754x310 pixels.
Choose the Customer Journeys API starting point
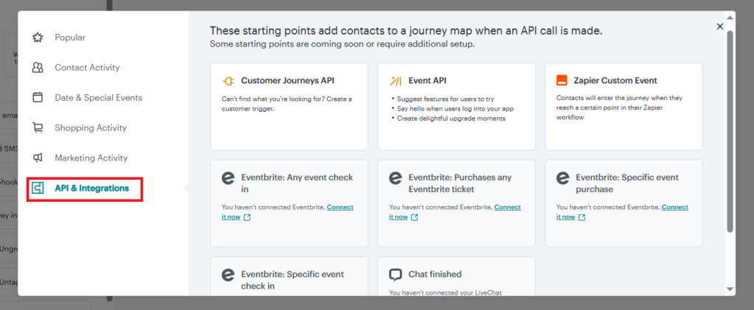click(289, 106)
